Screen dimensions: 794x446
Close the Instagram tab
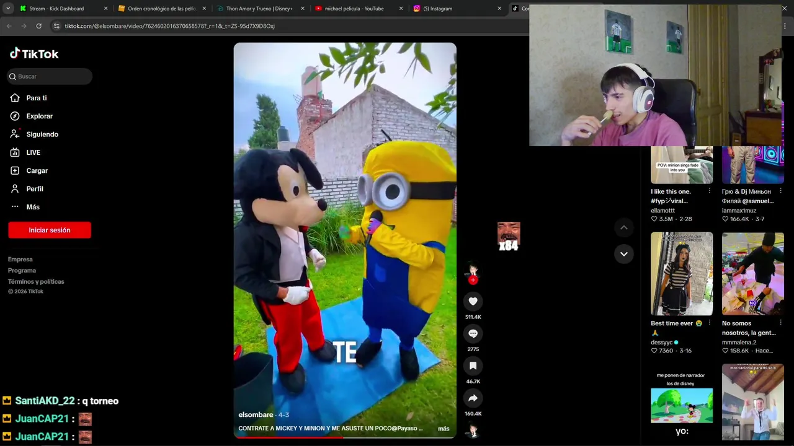click(x=499, y=9)
